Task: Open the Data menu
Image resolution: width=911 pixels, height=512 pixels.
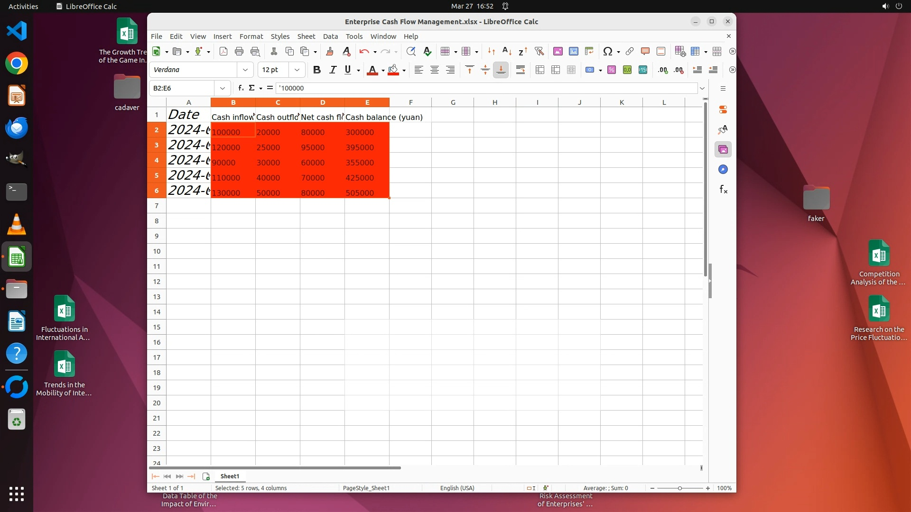Action: [x=330, y=37]
